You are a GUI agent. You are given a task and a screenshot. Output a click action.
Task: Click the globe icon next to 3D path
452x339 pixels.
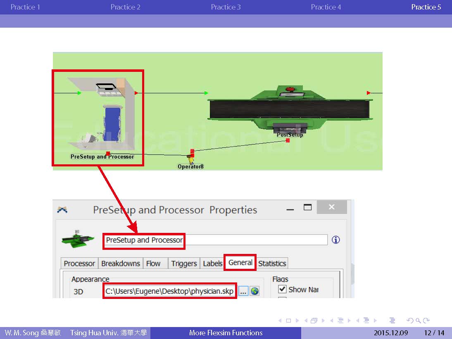255,291
